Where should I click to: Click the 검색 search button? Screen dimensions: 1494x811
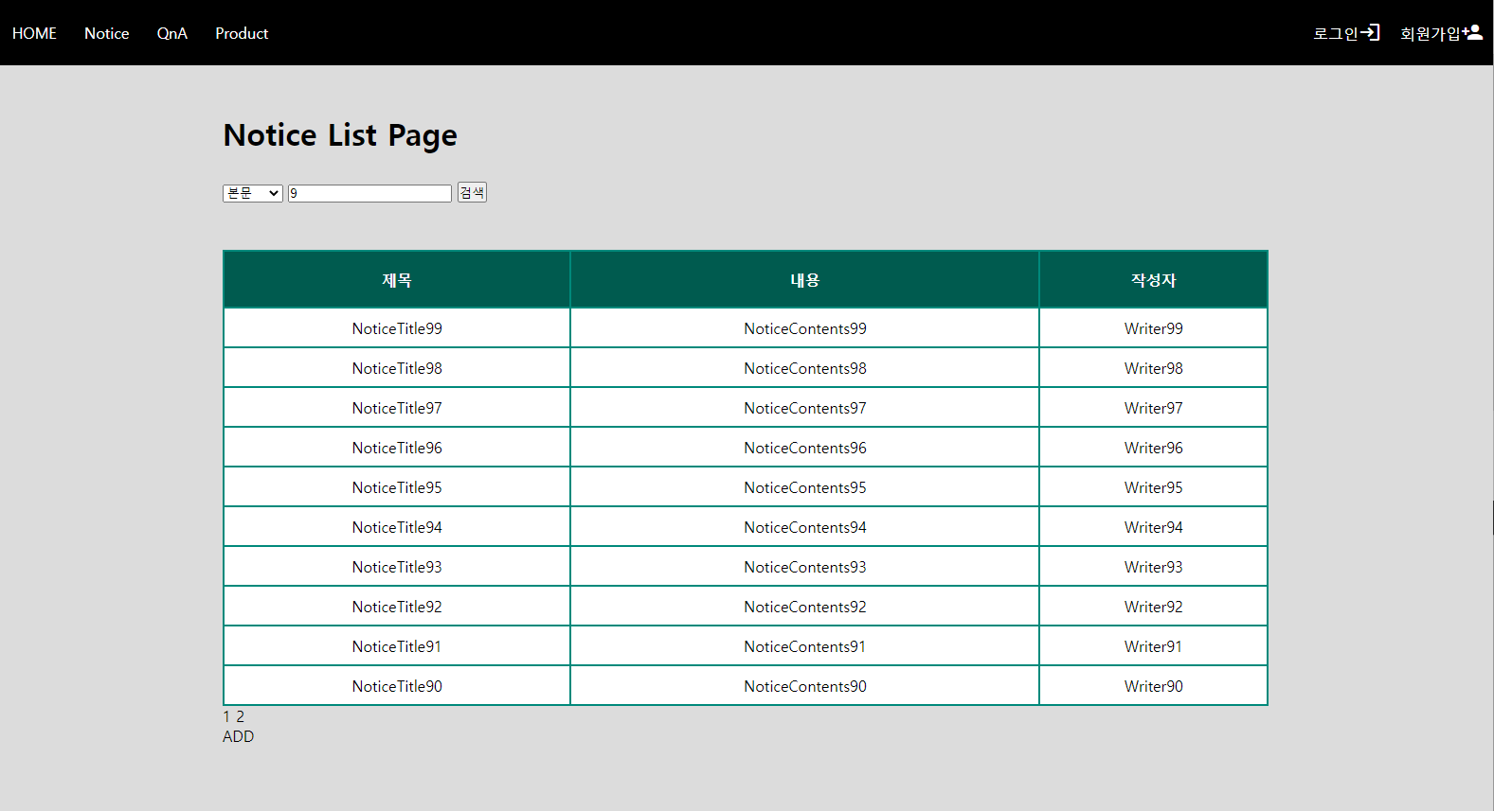pos(472,192)
